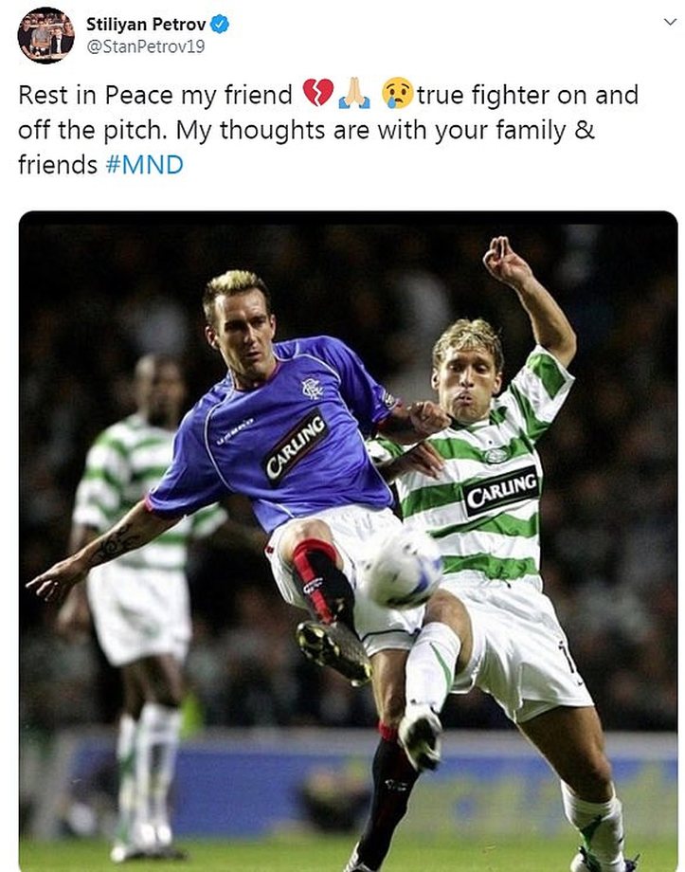Click the tattoo on outstretched forearm
The width and height of the screenshot is (685, 872).
pos(117,543)
